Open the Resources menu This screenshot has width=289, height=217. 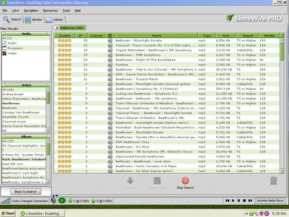click(50, 11)
